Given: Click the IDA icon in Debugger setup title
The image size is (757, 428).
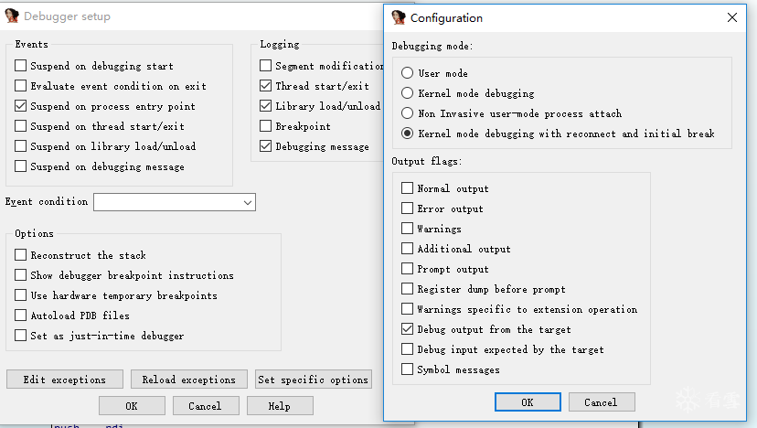Looking at the screenshot, I should [12, 16].
